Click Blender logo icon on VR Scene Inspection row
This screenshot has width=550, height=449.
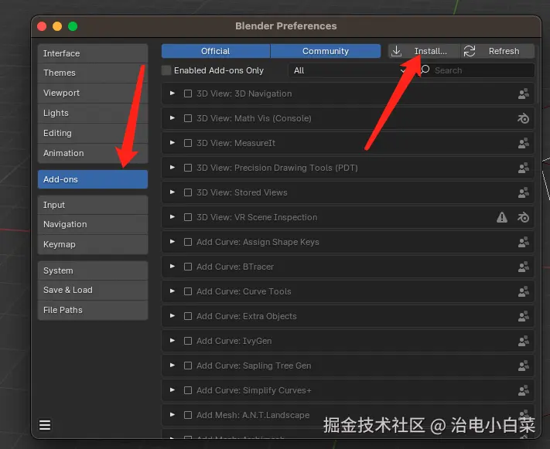click(523, 217)
